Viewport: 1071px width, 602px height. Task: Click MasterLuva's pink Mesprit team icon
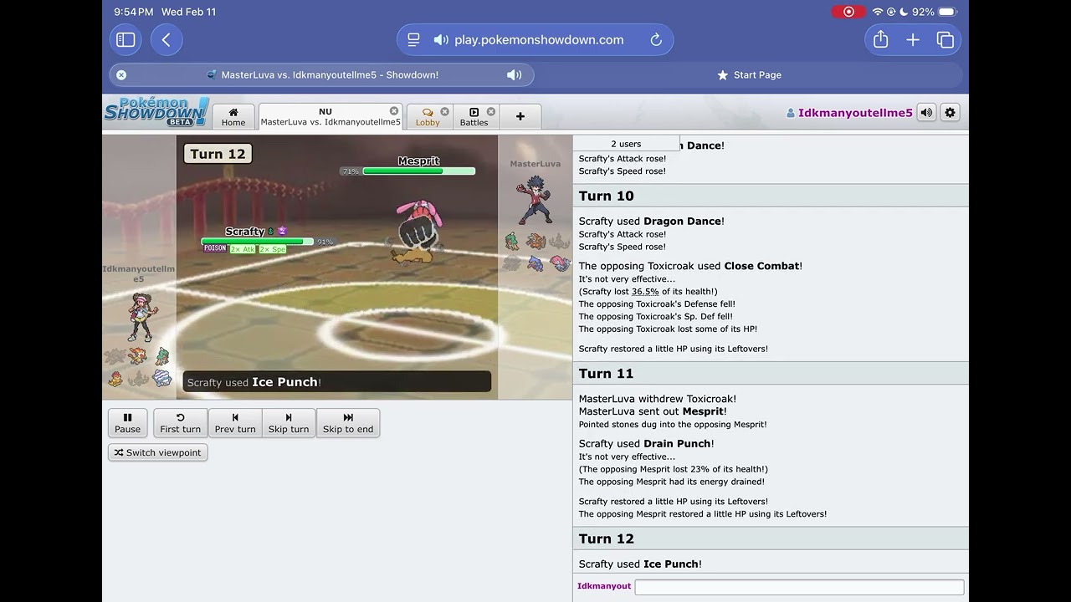[560, 263]
